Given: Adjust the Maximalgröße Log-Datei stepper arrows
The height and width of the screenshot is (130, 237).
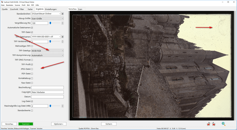Looking at the screenshot, I should 63,106.
